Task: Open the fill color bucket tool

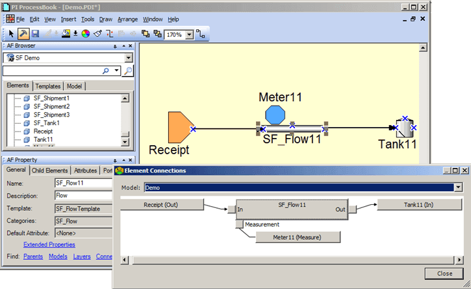Action: 66,34
